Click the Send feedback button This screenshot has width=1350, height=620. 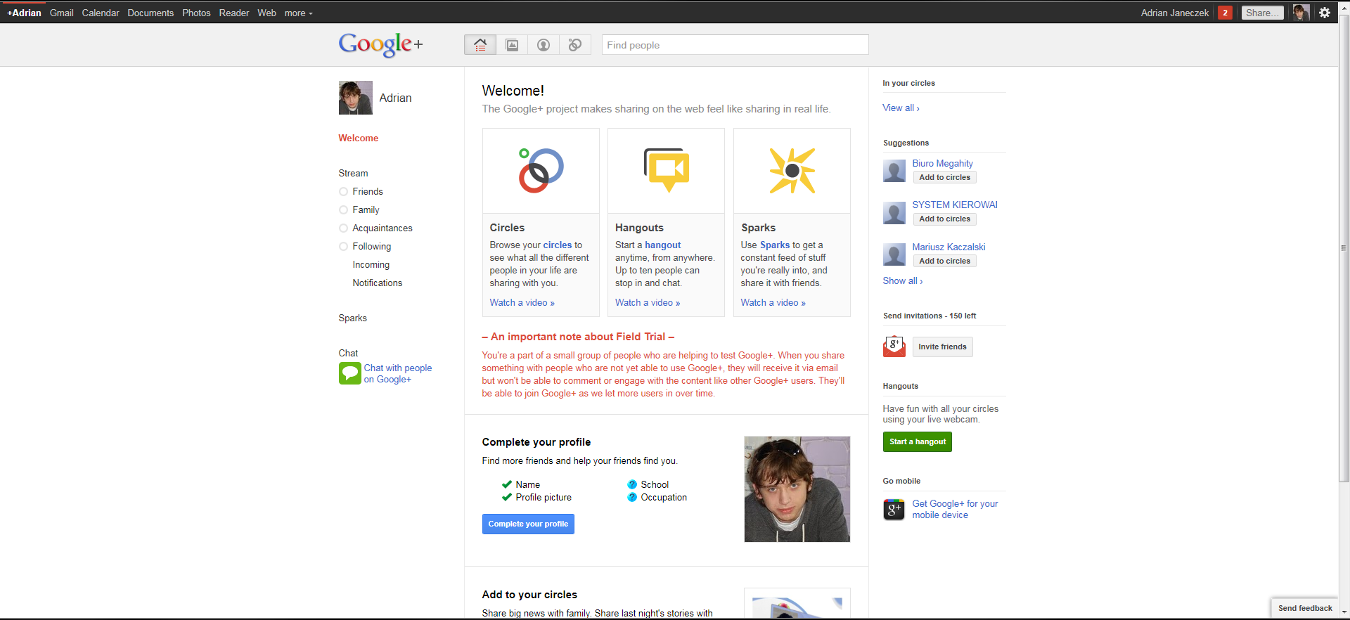[1305, 608]
